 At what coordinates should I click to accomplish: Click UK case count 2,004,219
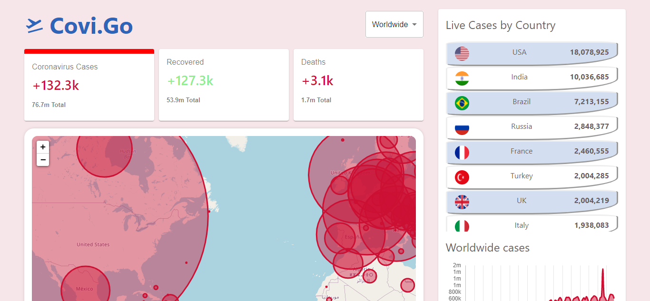[591, 200]
